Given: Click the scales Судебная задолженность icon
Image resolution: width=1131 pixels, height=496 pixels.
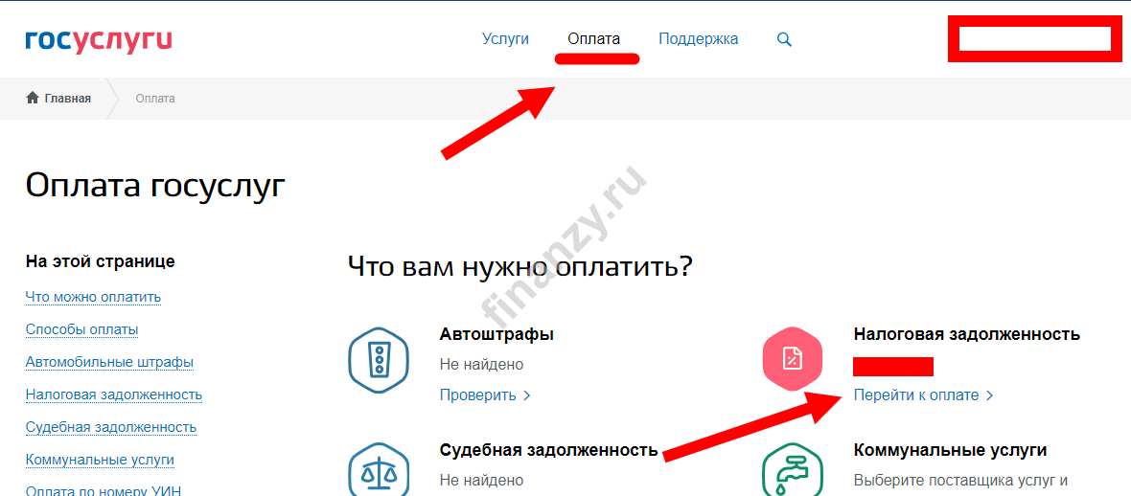Looking at the screenshot, I should pyautogui.click(x=380, y=471).
